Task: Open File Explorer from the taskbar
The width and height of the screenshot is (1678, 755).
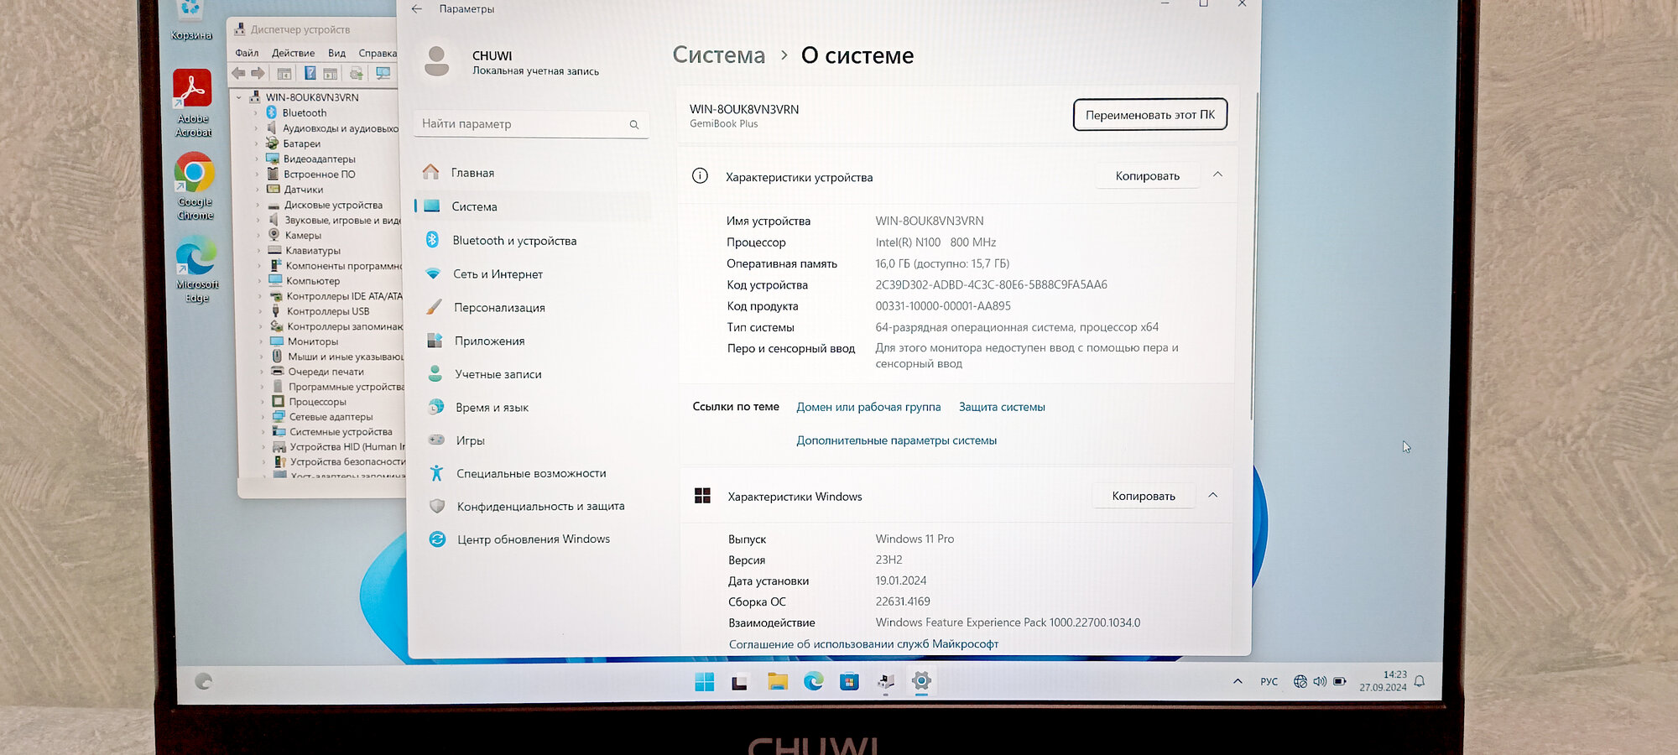Action: pos(778,681)
